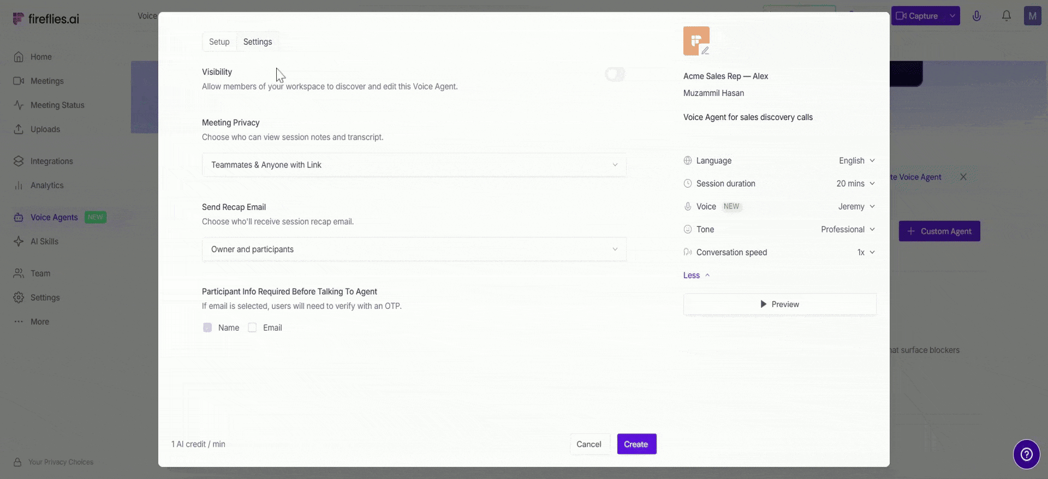Change Session duration from 20 mins

(x=856, y=183)
